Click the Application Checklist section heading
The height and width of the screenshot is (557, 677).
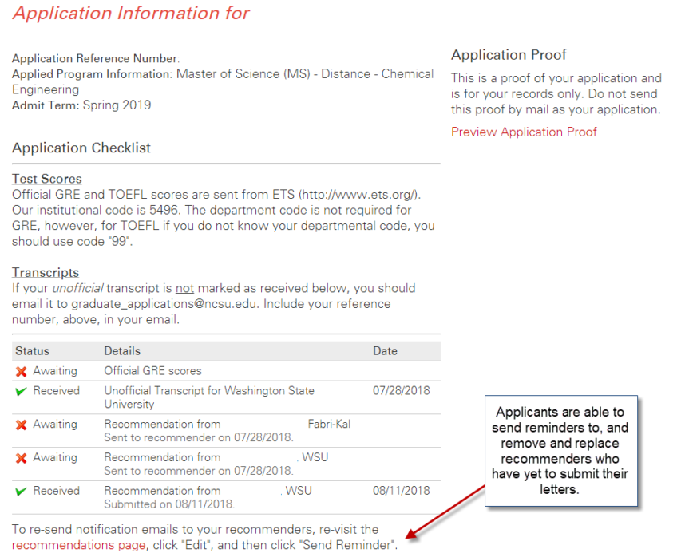(81, 148)
